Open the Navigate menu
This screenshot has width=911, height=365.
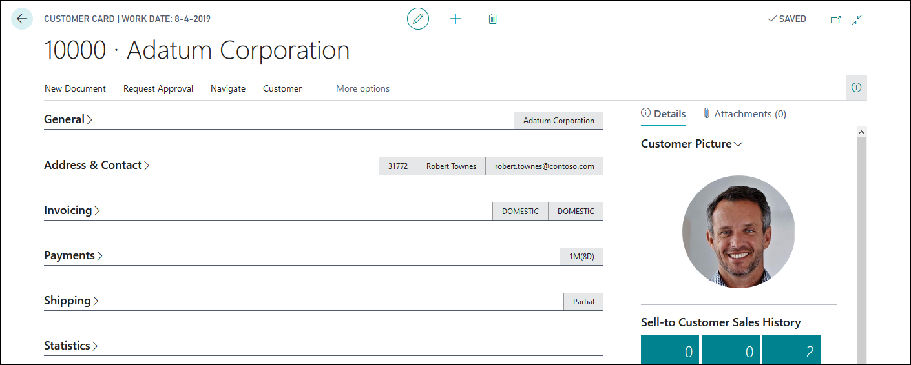(x=228, y=88)
